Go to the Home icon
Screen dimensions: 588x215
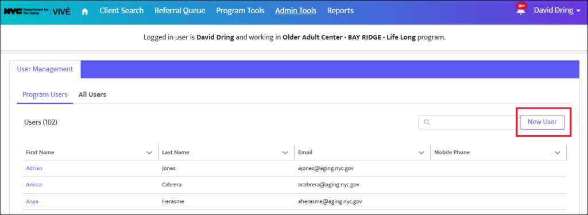tap(85, 11)
